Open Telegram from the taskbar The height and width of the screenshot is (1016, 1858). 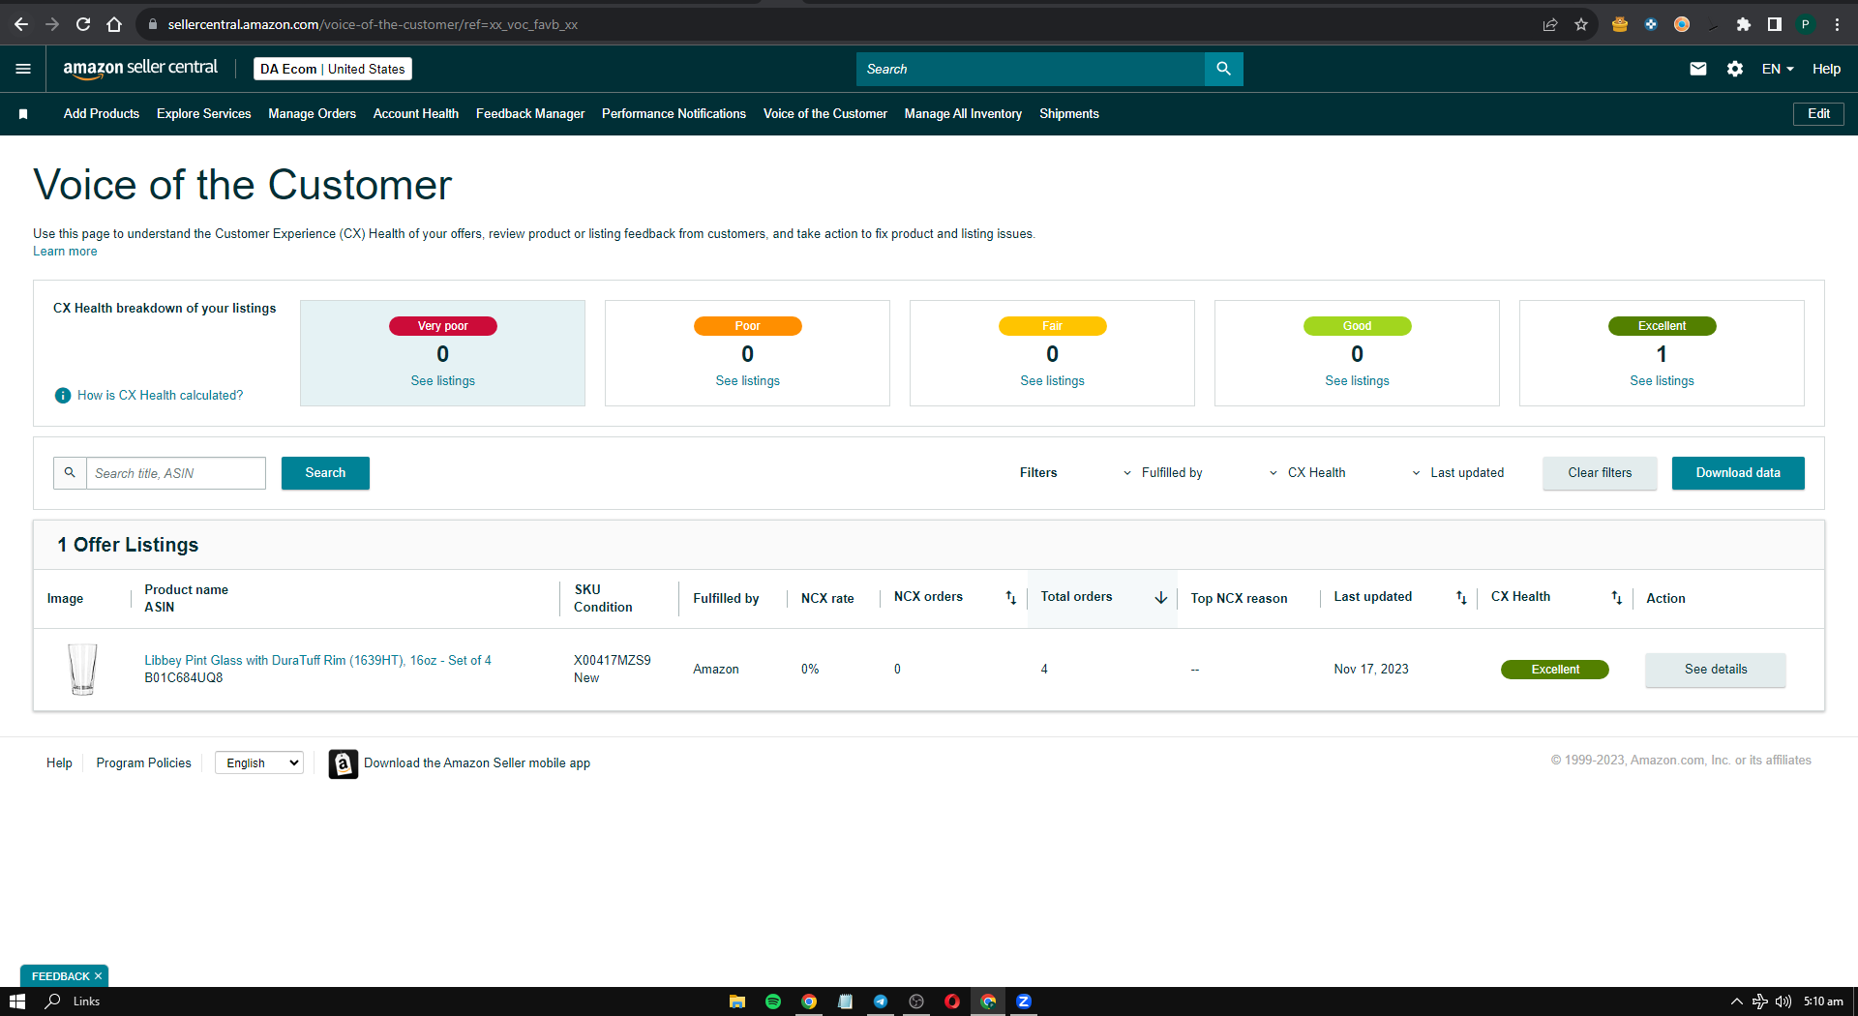pyautogui.click(x=881, y=1001)
